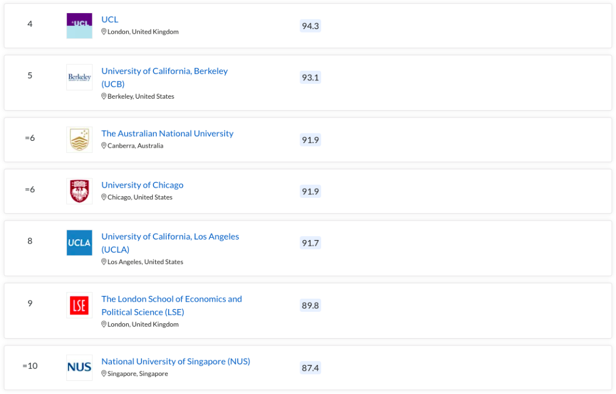Viewport: 616px width, 394px height.
Task: Open University of Chicago link
Action: coord(142,185)
